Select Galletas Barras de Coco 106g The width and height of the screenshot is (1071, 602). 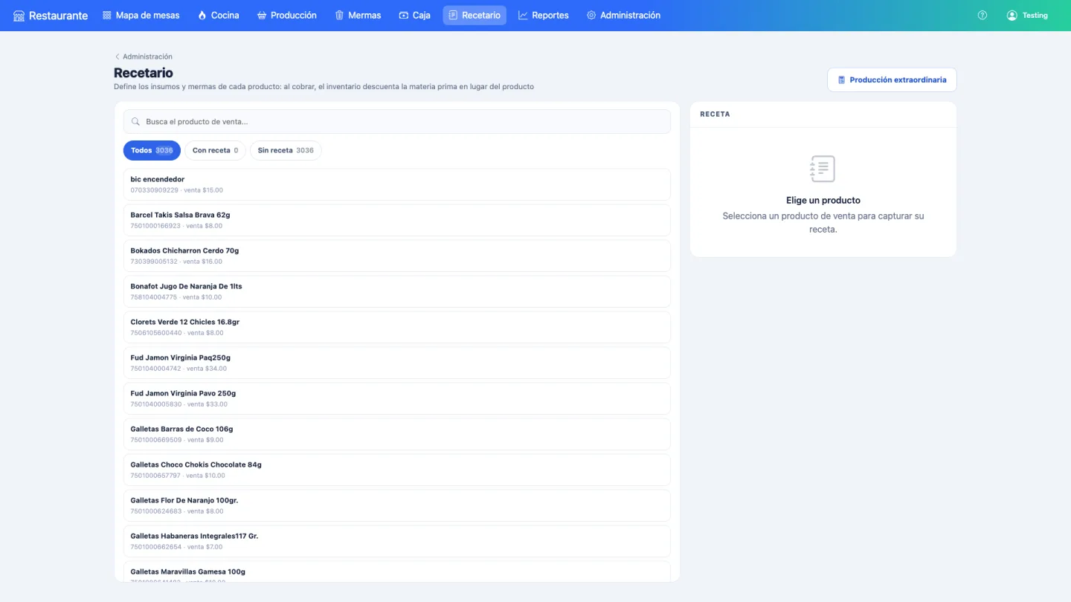(x=397, y=434)
